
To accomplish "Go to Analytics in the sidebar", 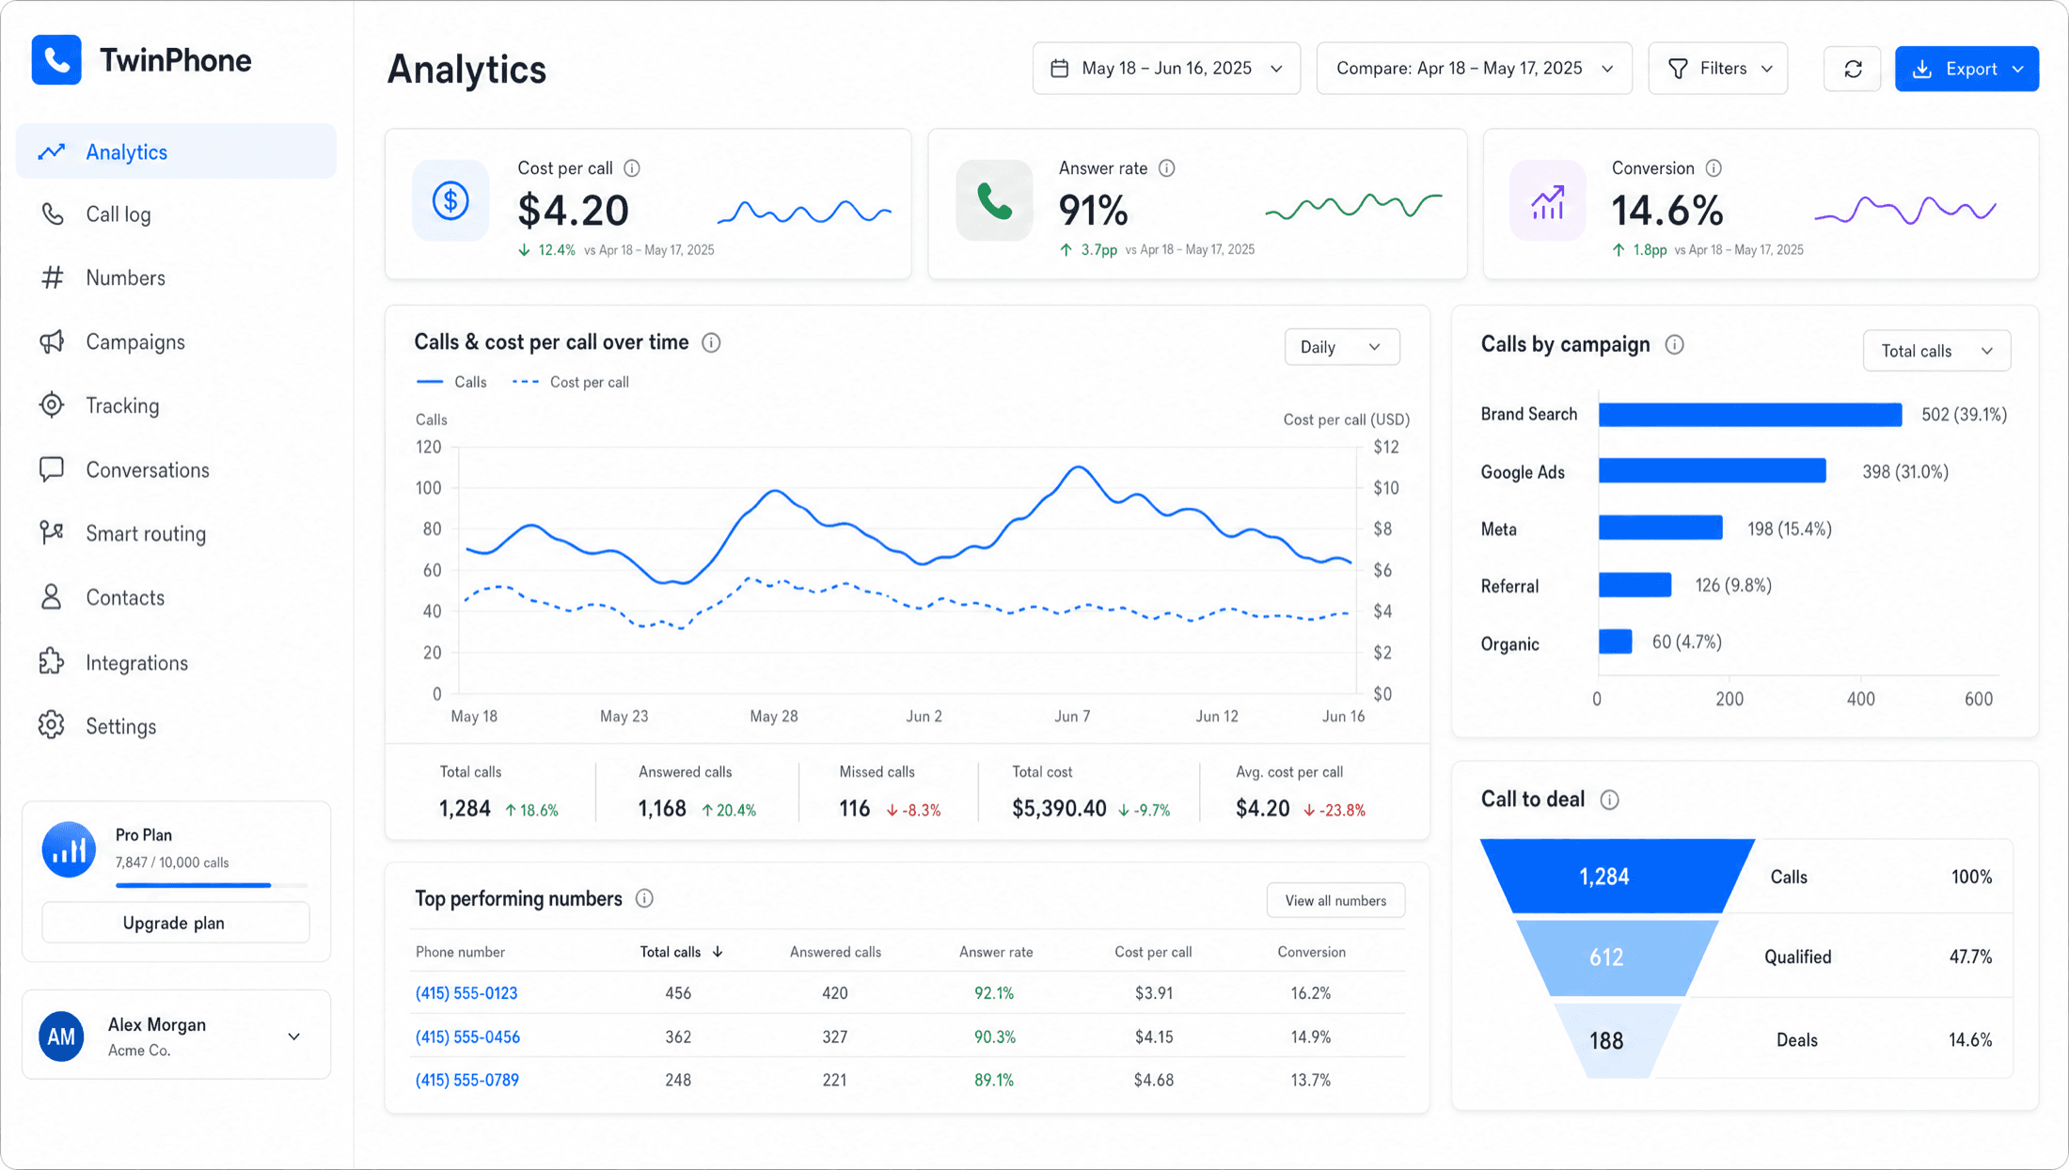I will tap(176, 151).
